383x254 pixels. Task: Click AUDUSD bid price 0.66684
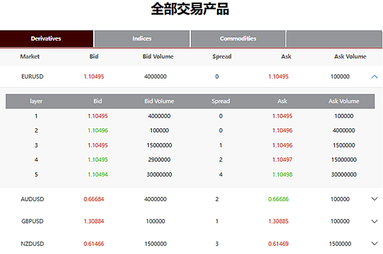(94, 199)
